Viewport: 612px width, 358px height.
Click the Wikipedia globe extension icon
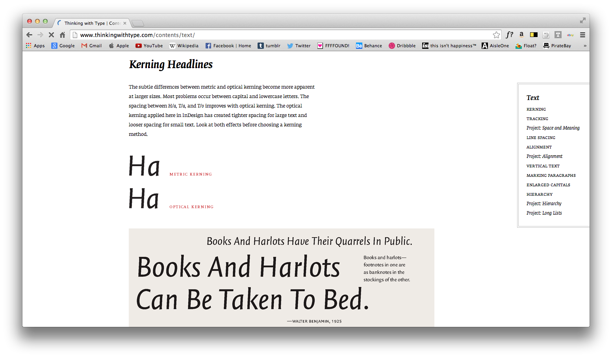[x=546, y=35]
